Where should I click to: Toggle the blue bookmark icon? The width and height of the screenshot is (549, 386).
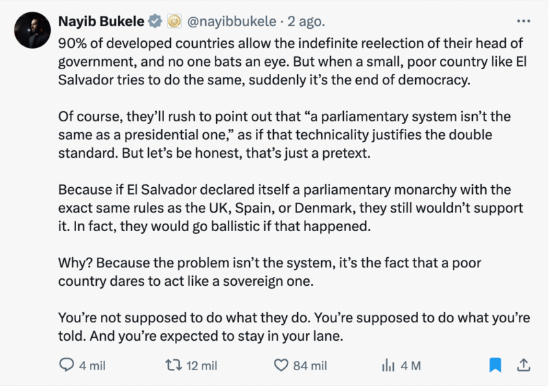495,365
